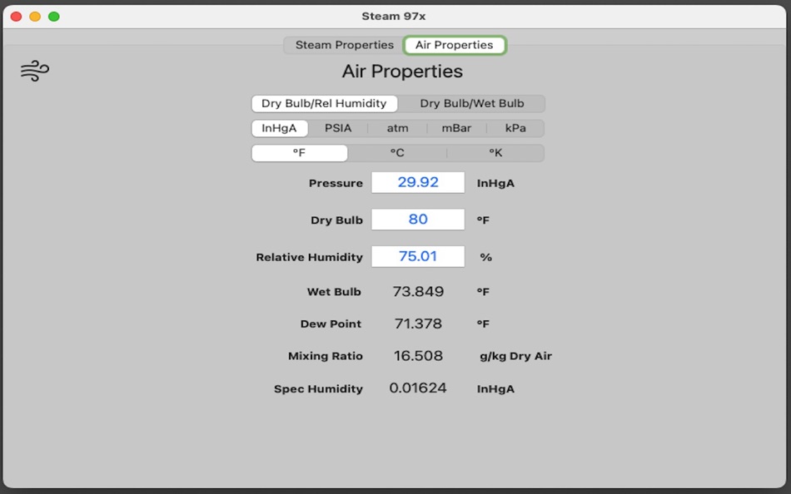The width and height of the screenshot is (791, 494).
Task: Select the Air Properties tab
Action: tap(455, 45)
